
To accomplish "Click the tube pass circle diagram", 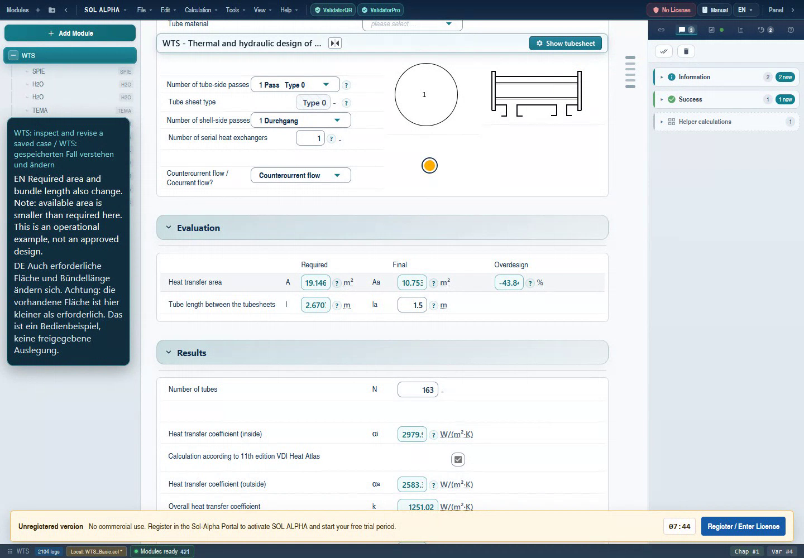I will (x=426, y=94).
